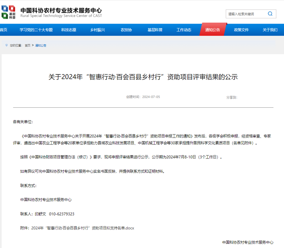Open the 农技协 menu

(126, 30)
